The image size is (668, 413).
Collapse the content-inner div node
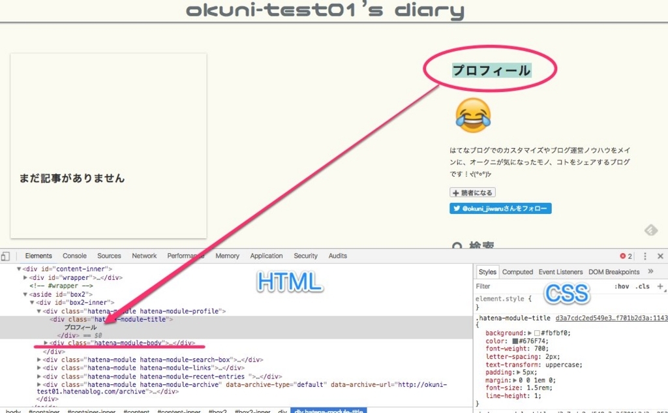[x=19, y=269]
